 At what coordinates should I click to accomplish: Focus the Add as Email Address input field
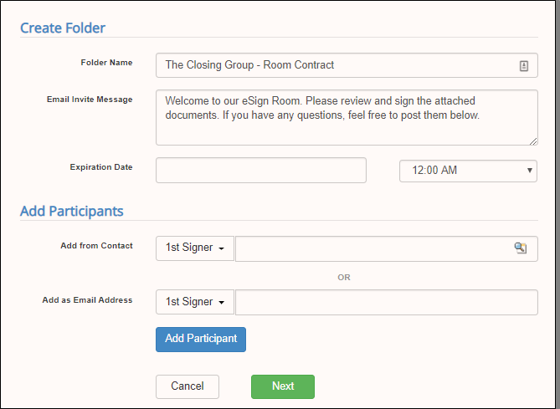click(386, 302)
